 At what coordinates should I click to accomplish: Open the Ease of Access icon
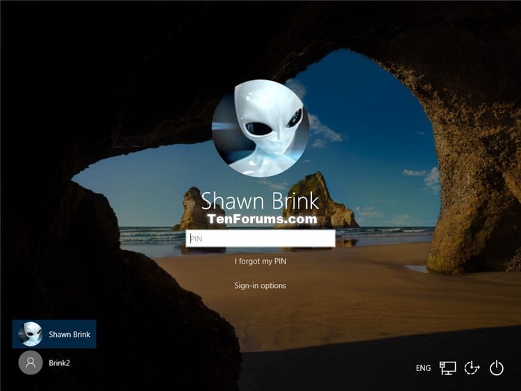point(472,368)
